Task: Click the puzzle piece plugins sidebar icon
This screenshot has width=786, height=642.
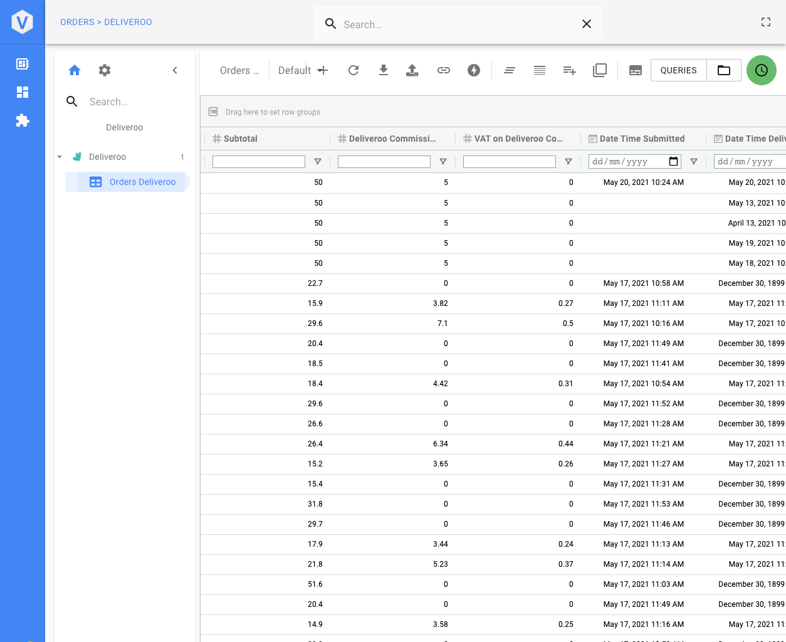Action: click(23, 120)
